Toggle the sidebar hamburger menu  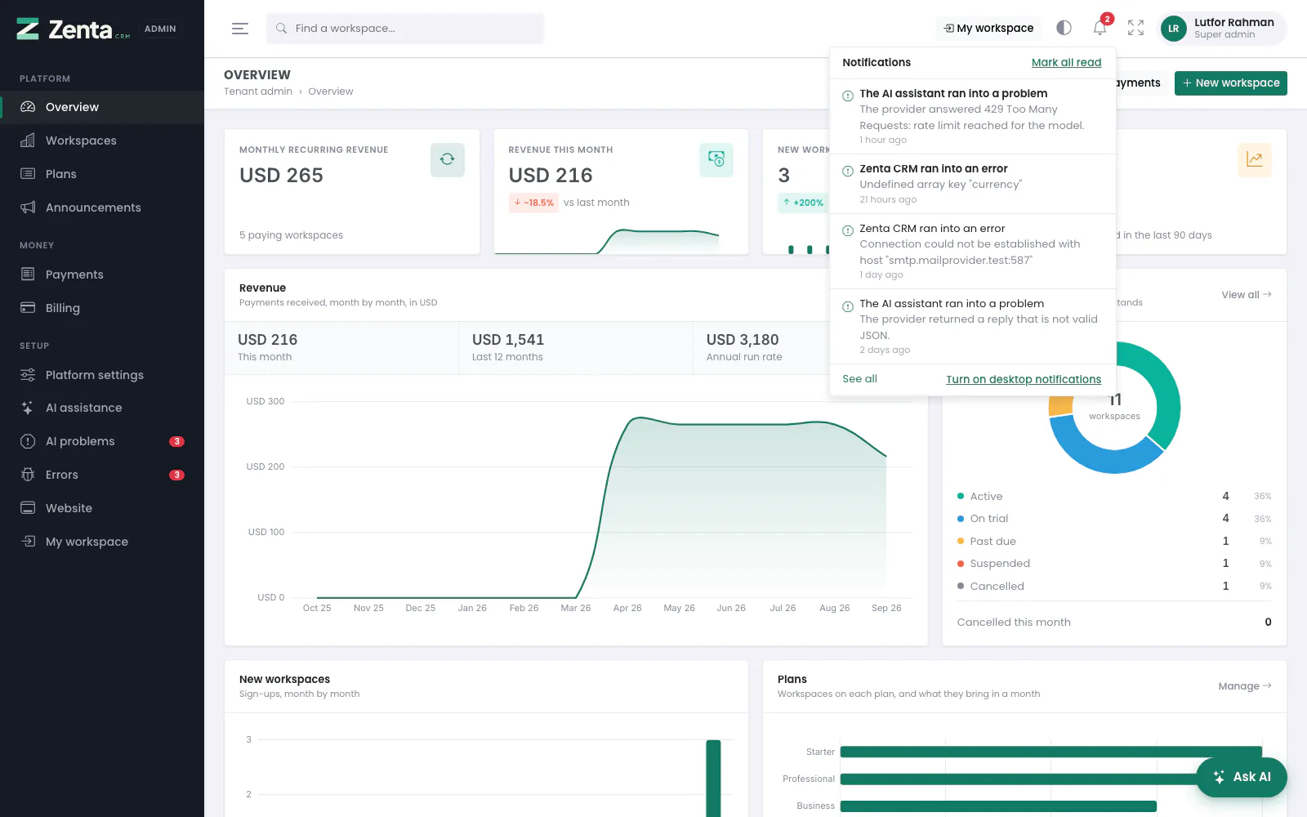point(239,29)
